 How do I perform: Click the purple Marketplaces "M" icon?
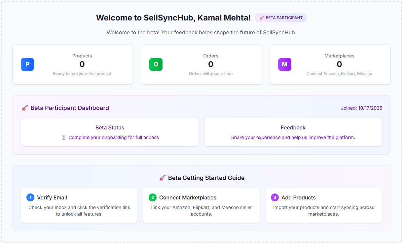(x=284, y=64)
